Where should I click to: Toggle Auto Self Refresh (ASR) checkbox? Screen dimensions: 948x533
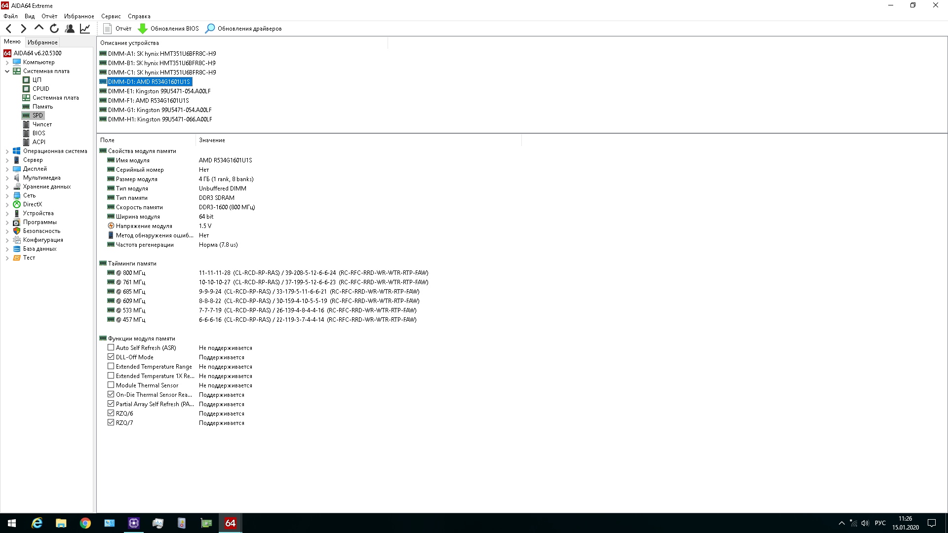point(111,347)
